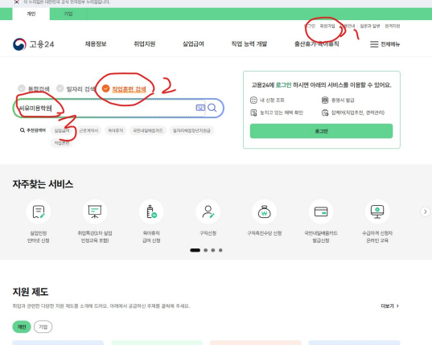Click the 취업특강 presentation board icon
Screen dimensions: 432x345
click(95, 212)
